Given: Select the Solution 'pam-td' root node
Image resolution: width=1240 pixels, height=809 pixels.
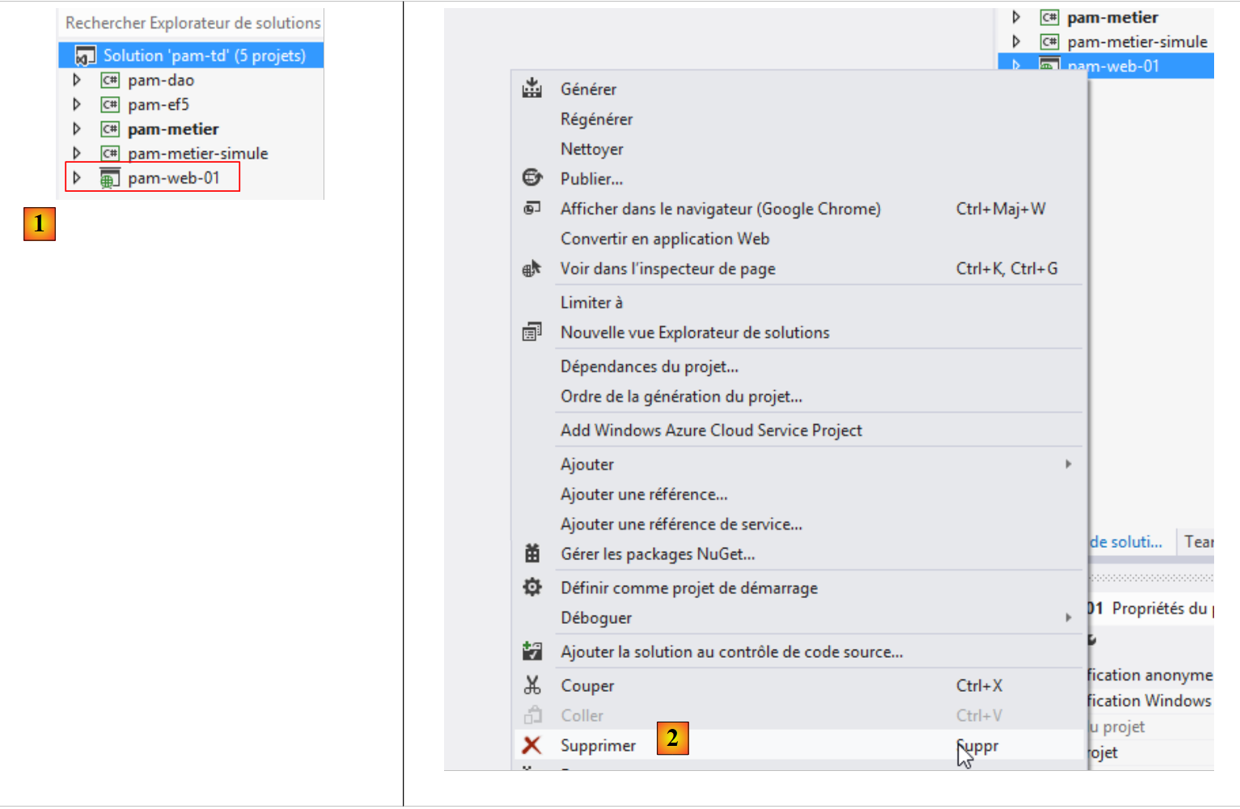Looking at the screenshot, I should pyautogui.click(x=204, y=56).
